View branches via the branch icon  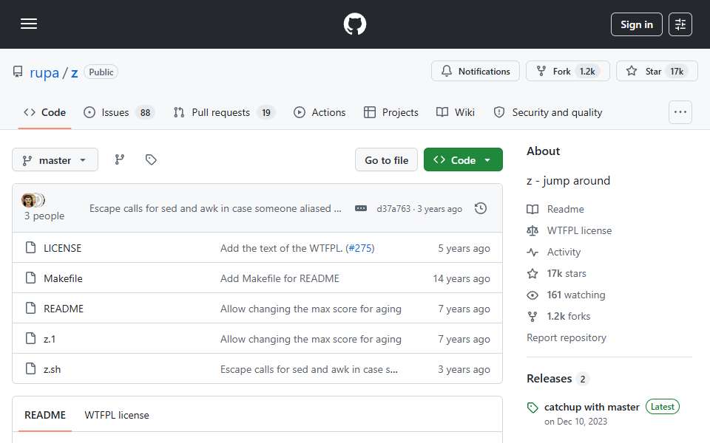pyautogui.click(x=120, y=159)
